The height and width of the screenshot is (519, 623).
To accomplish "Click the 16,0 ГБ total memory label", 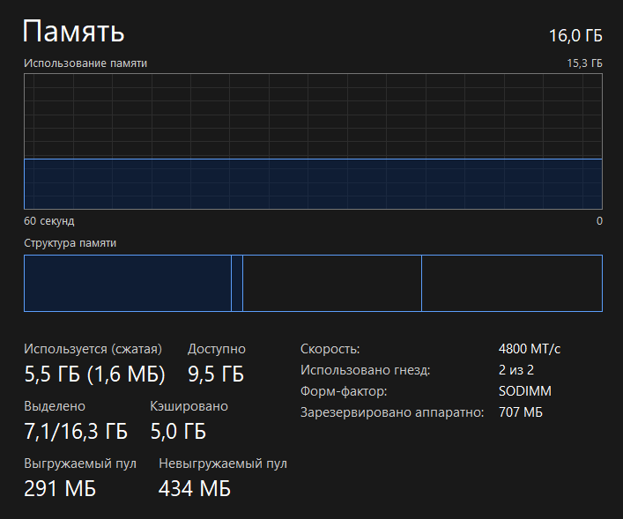I will (575, 36).
